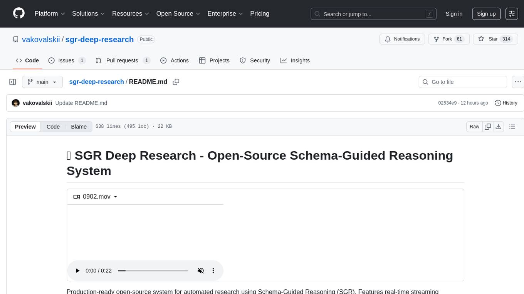
Task: Open vakovalskii owner profile link
Action: point(41,39)
